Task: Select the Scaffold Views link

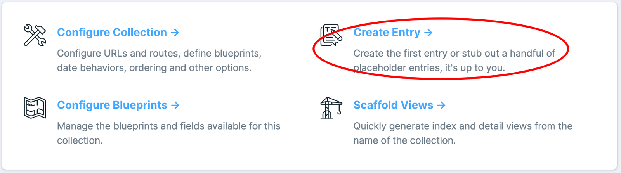Action: point(393,105)
